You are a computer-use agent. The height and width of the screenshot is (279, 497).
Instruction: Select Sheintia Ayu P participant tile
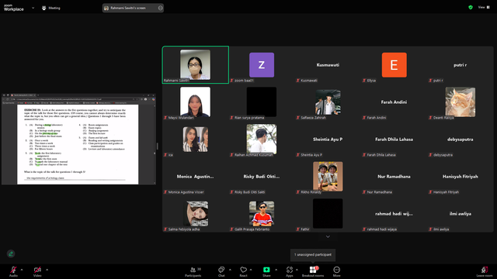(x=328, y=139)
